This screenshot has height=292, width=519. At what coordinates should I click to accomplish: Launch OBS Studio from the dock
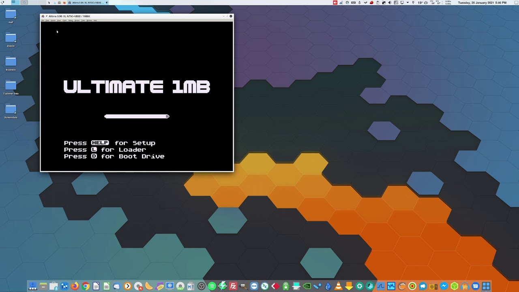point(202,286)
